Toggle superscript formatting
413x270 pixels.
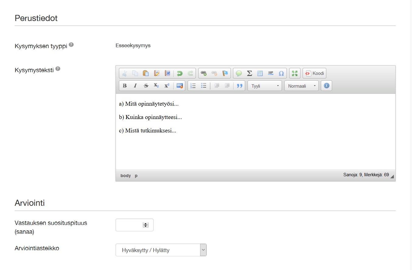167,86
